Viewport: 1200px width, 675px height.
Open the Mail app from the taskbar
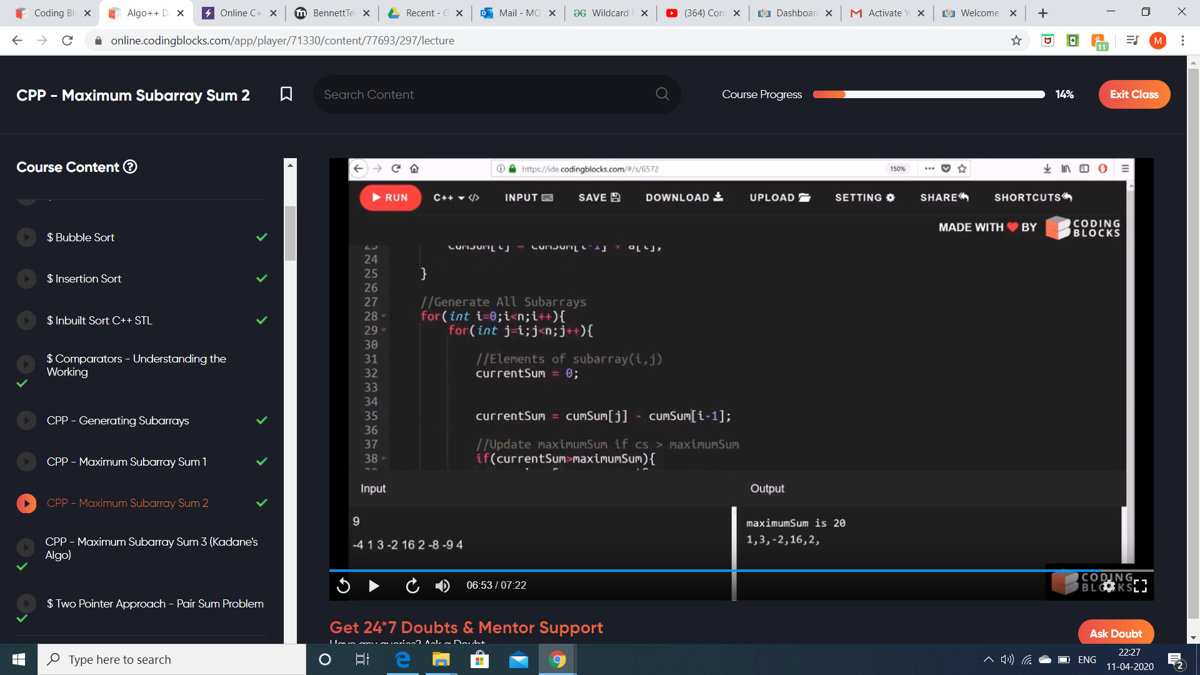[518, 659]
